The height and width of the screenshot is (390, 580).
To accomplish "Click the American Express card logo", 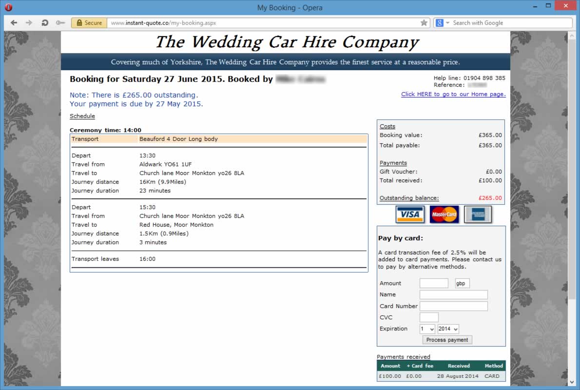I will point(478,214).
